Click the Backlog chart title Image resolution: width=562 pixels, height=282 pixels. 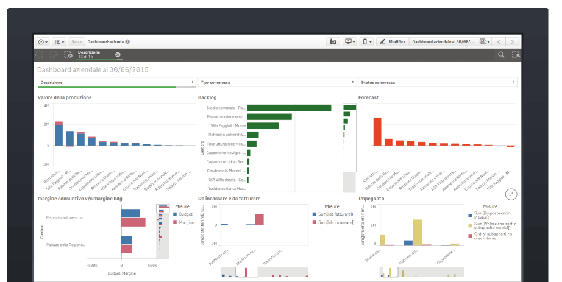(207, 97)
